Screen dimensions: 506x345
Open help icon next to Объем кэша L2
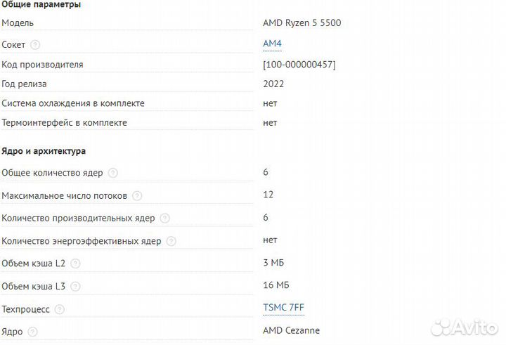(75, 263)
